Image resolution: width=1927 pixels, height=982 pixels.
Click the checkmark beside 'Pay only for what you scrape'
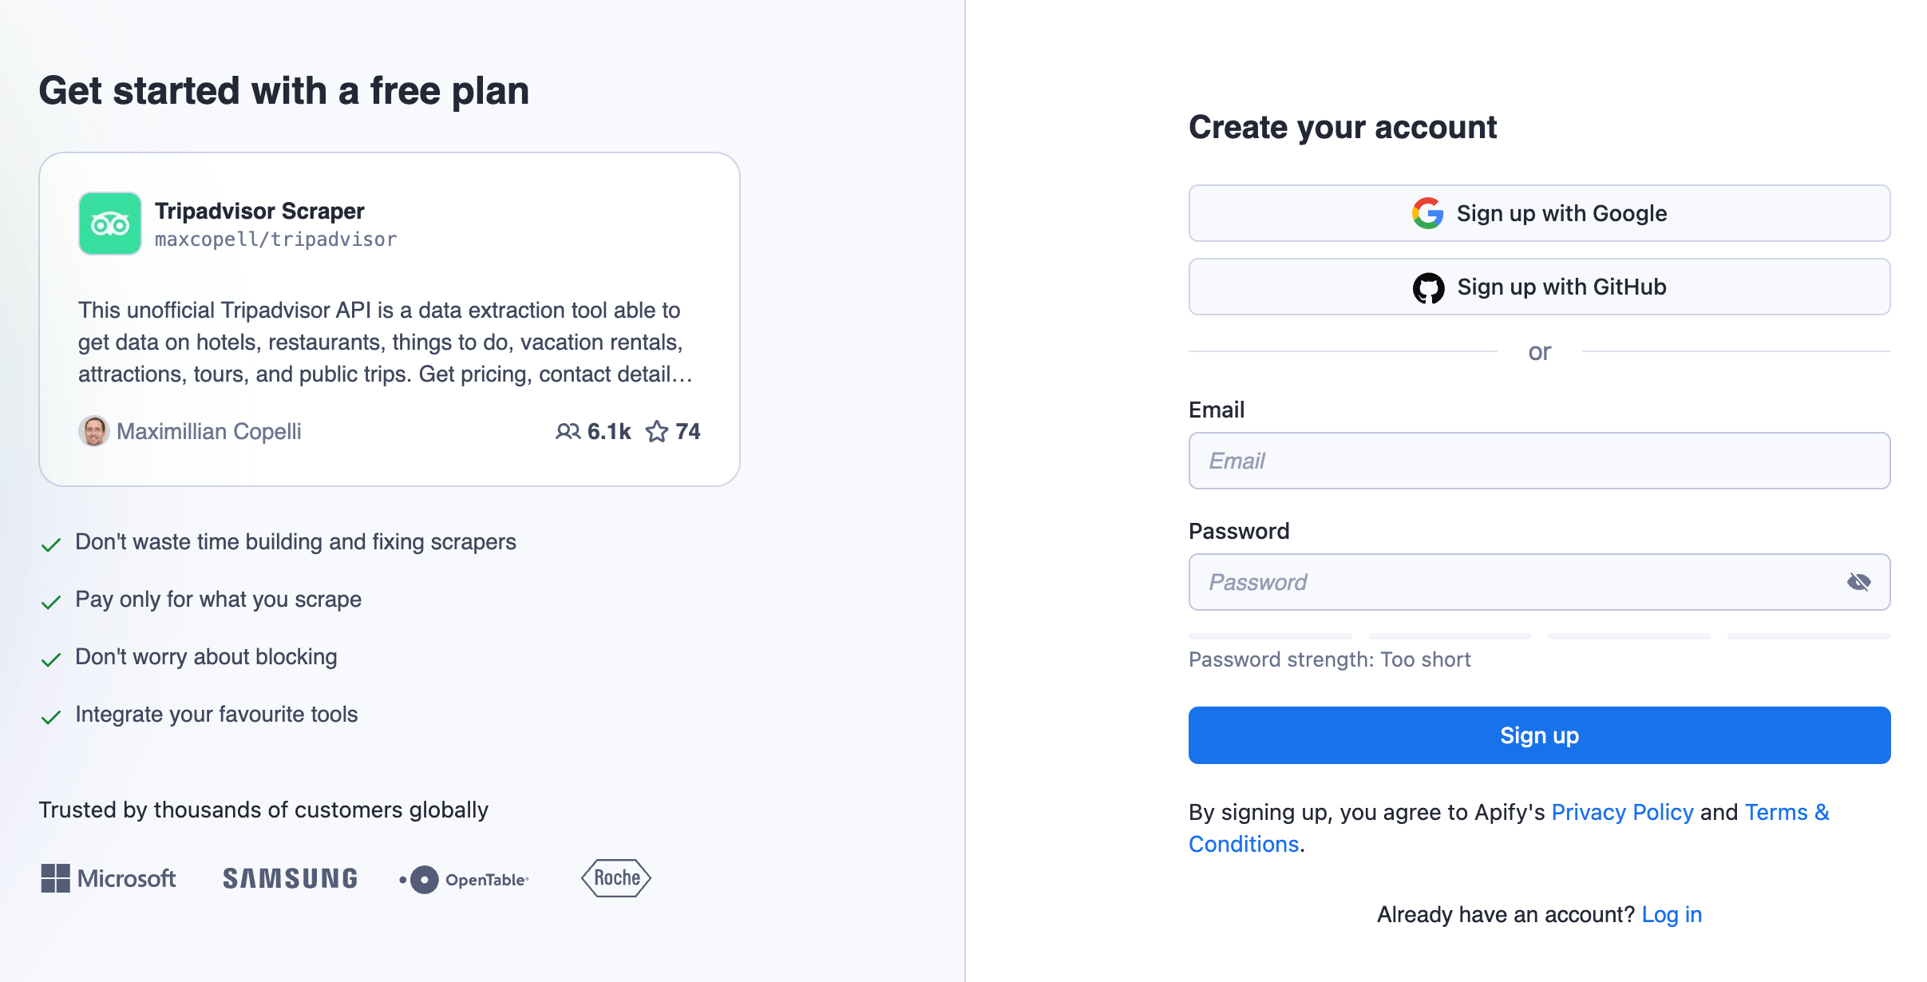[52, 601]
